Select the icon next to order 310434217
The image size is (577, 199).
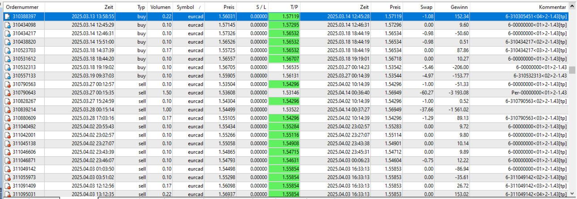point(7,33)
